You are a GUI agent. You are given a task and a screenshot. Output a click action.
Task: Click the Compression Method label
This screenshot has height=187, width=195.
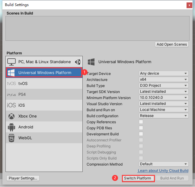(104, 164)
